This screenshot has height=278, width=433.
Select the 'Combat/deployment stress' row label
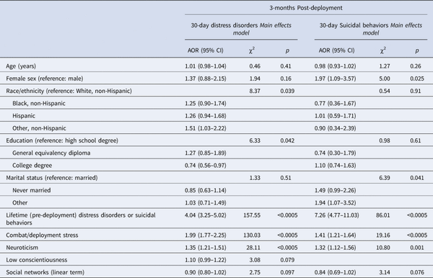tap(42, 235)
